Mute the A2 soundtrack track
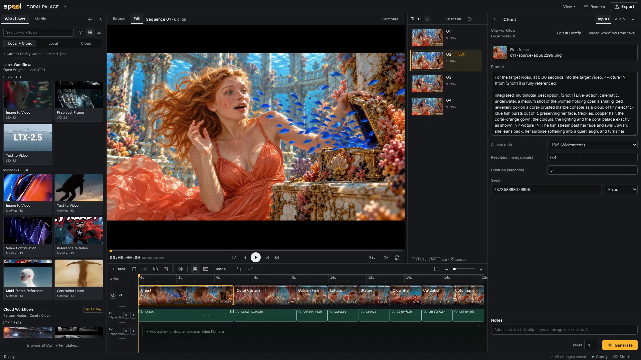Viewport: 641px width, 360px height. pos(126,331)
